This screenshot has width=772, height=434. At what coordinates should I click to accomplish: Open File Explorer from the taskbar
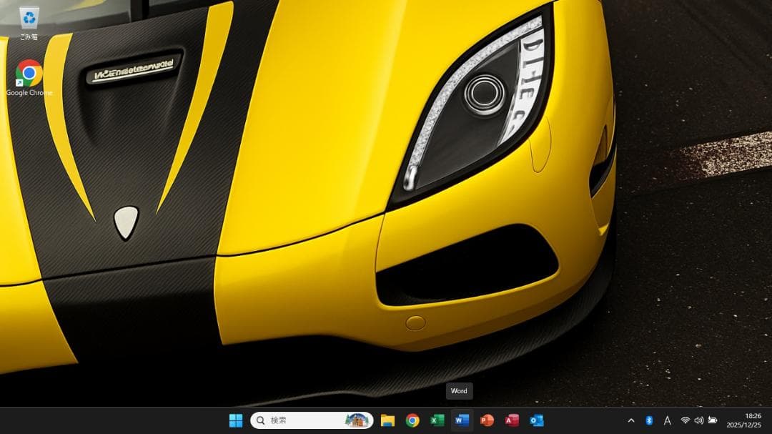pos(388,420)
